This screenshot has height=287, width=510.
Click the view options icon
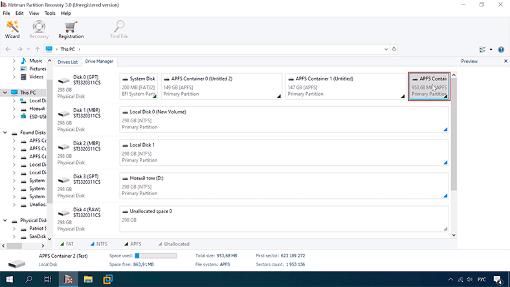[x=482, y=49]
